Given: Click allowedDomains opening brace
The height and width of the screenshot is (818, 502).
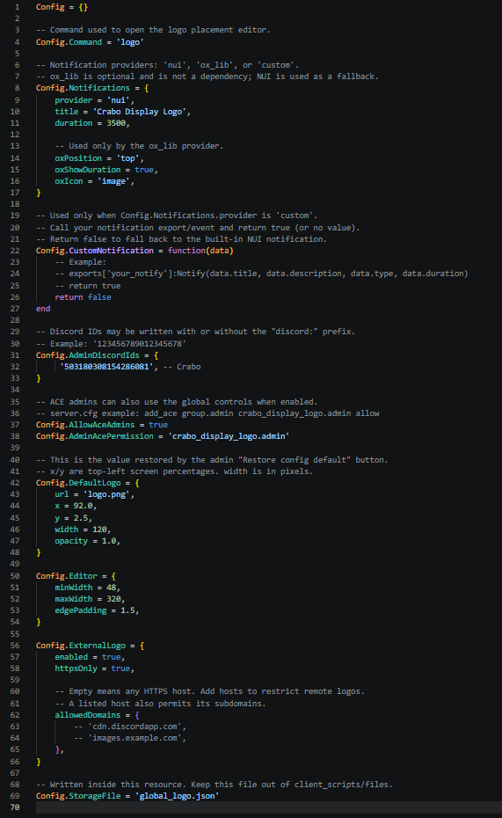Looking at the screenshot, I should coord(137,715).
